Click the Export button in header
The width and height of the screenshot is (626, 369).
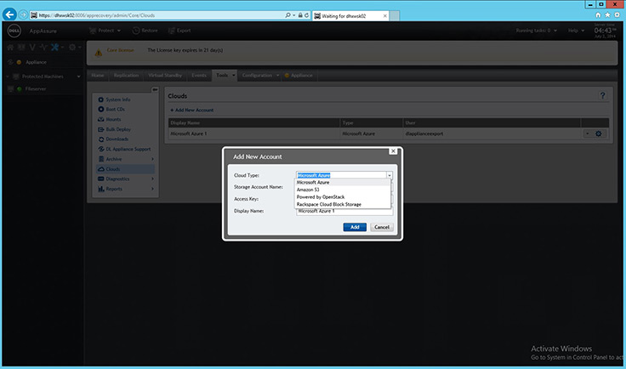pos(179,31)
